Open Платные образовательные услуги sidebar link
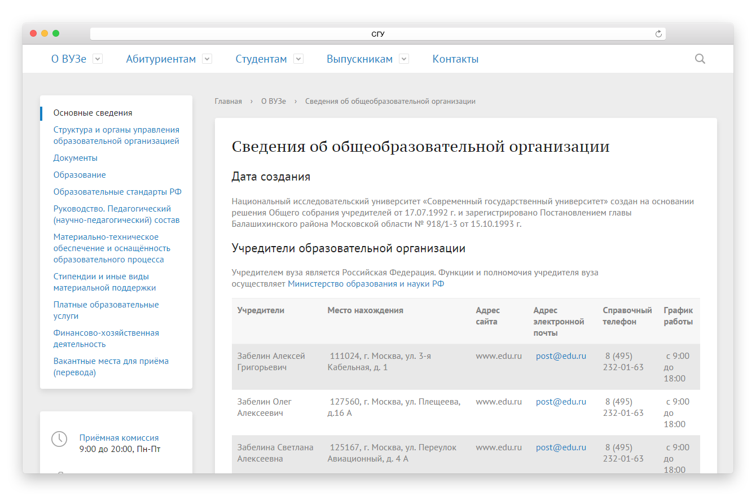Image resolution: width=756 pixels, height=496 pixels. point(106,310)
